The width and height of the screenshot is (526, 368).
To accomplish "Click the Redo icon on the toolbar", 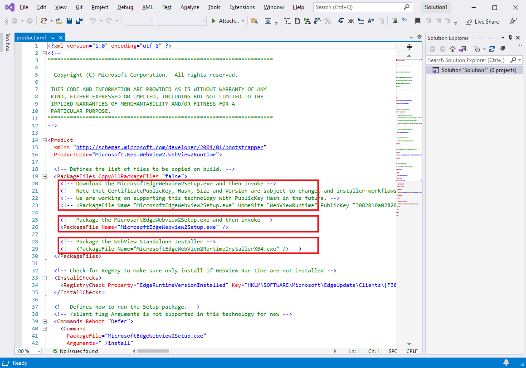I will point(108,21).
